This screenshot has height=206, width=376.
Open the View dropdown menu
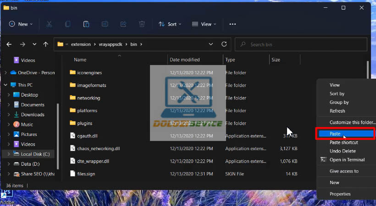point(204,24)
